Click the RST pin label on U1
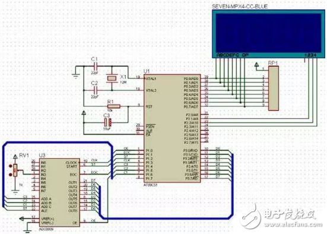This screenshot has width=327, height=234. coord(149,107)
